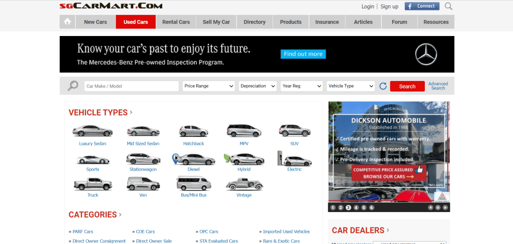
Task: Jump to ad slide 2
Action: point(341,207)
